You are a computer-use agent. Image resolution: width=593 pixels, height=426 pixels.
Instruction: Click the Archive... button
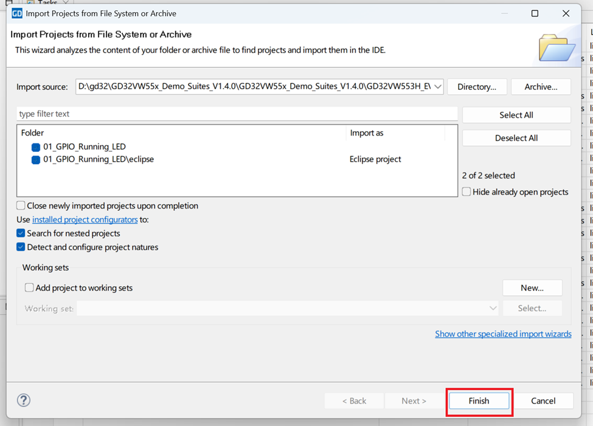click(x=541, y=87)
